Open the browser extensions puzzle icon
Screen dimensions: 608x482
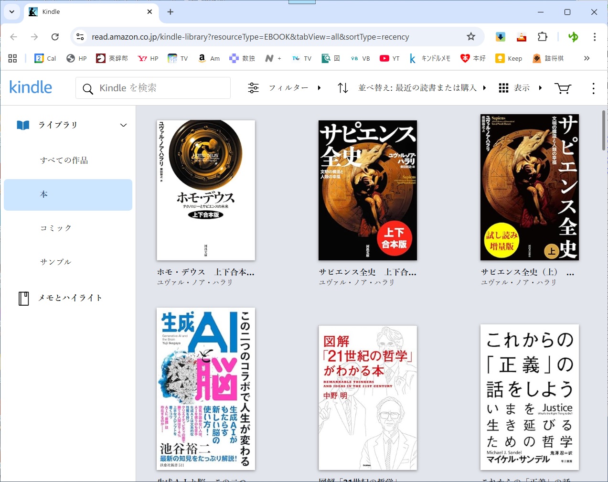[543, 37]
